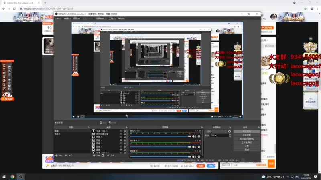
Task: Enable 工作室模式 in Controls
Action: pyautogui.click(x=247, y=142)
